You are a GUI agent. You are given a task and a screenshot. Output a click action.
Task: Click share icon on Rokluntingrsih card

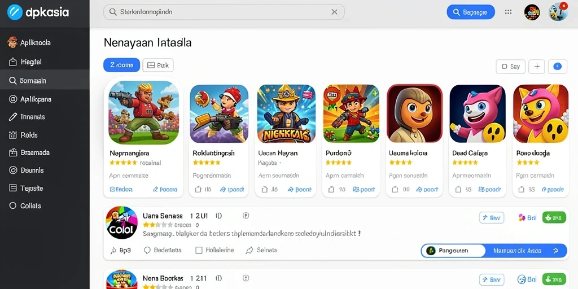click(198, 190)
